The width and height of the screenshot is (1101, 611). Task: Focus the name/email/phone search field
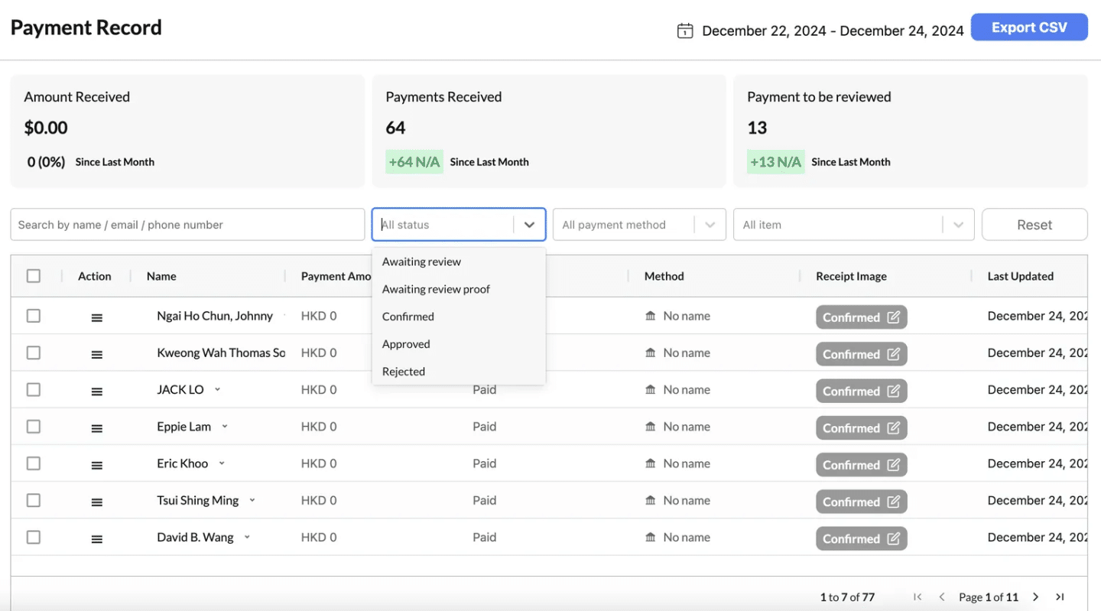(x=187, y=225)
